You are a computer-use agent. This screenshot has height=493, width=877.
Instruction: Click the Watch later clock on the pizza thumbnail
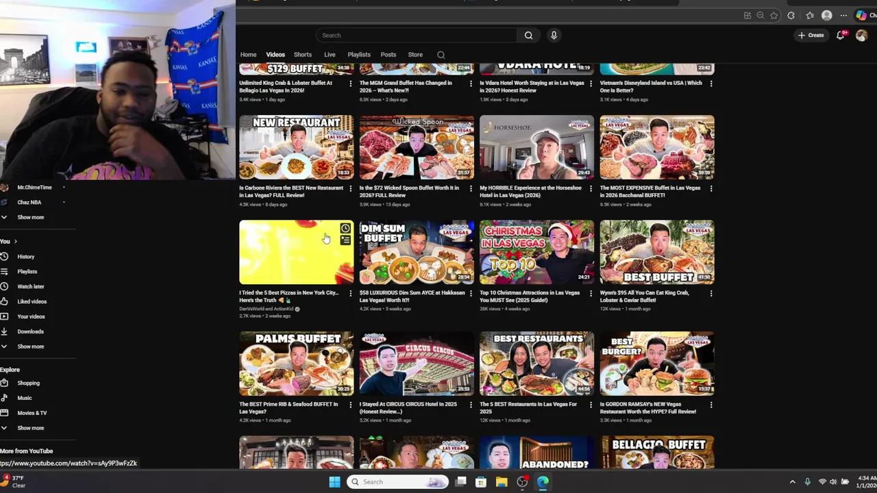click(345, 229)
